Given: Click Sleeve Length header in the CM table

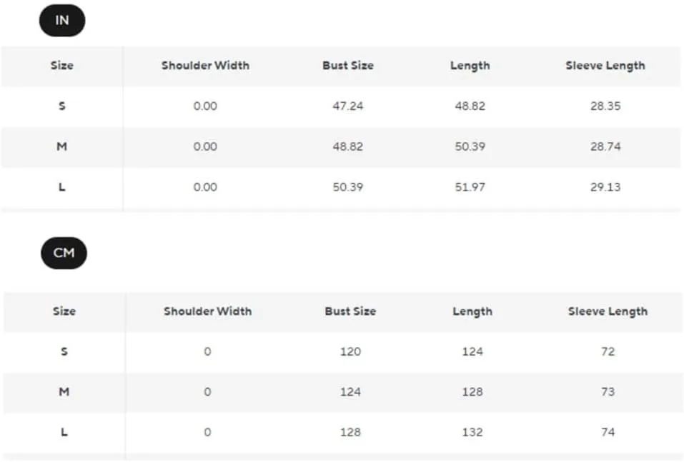Looking at the screenshot, I should pyautogui.click(x=608, y=311).
